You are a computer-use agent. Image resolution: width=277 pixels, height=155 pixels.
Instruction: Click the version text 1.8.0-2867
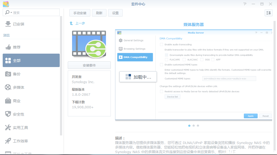pos(81,95)
